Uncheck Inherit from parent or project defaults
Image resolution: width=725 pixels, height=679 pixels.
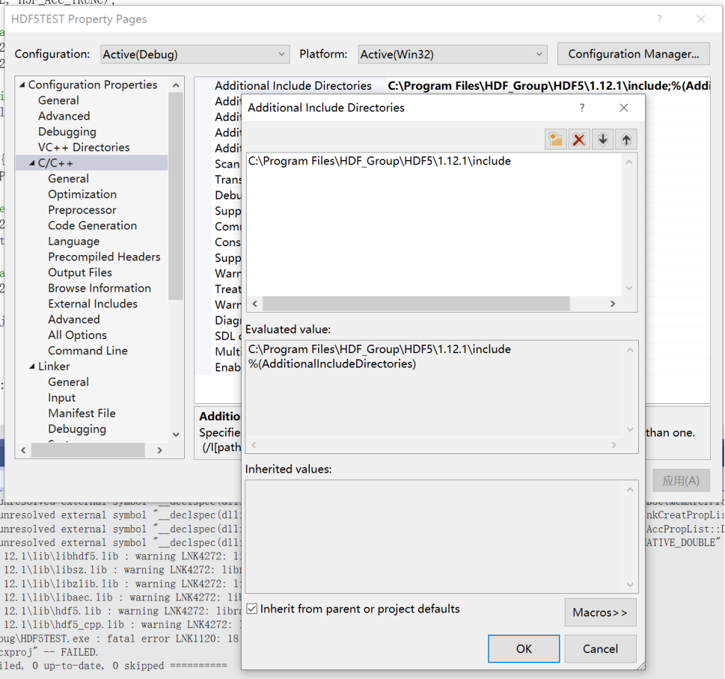click(x=252, y=609)
